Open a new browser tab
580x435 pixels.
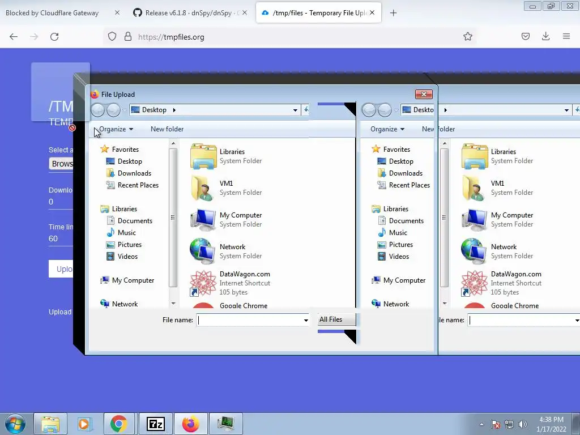coord(393,13)
